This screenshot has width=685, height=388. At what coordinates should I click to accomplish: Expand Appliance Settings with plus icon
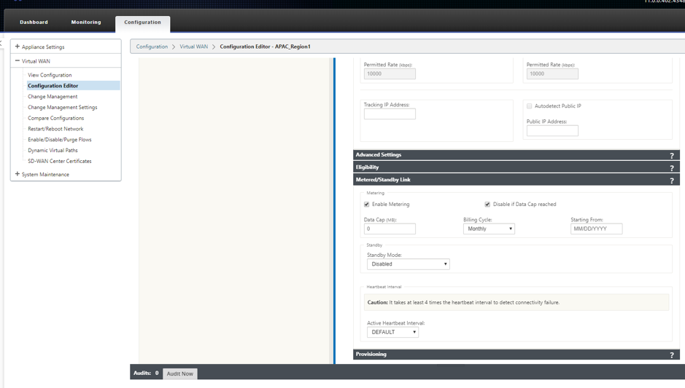pyautogui.click(x=18, y=46)
